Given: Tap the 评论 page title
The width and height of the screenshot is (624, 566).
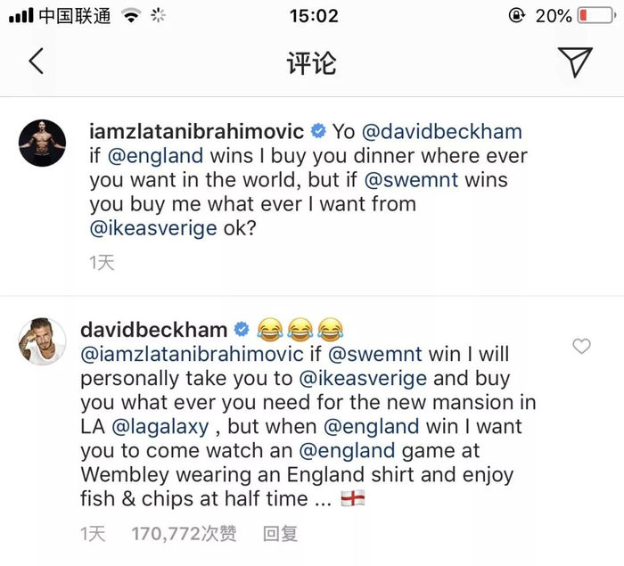Looking at the screenshot, I should [x=311, y=62].
